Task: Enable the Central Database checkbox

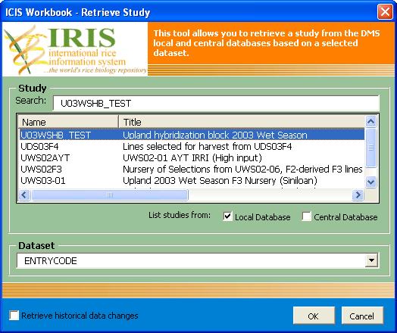Action: coord(306,216)
